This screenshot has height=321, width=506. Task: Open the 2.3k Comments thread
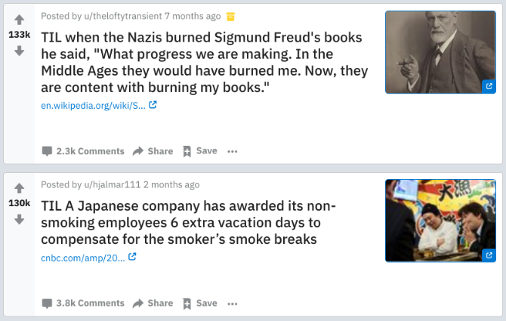tap(83, 151)
